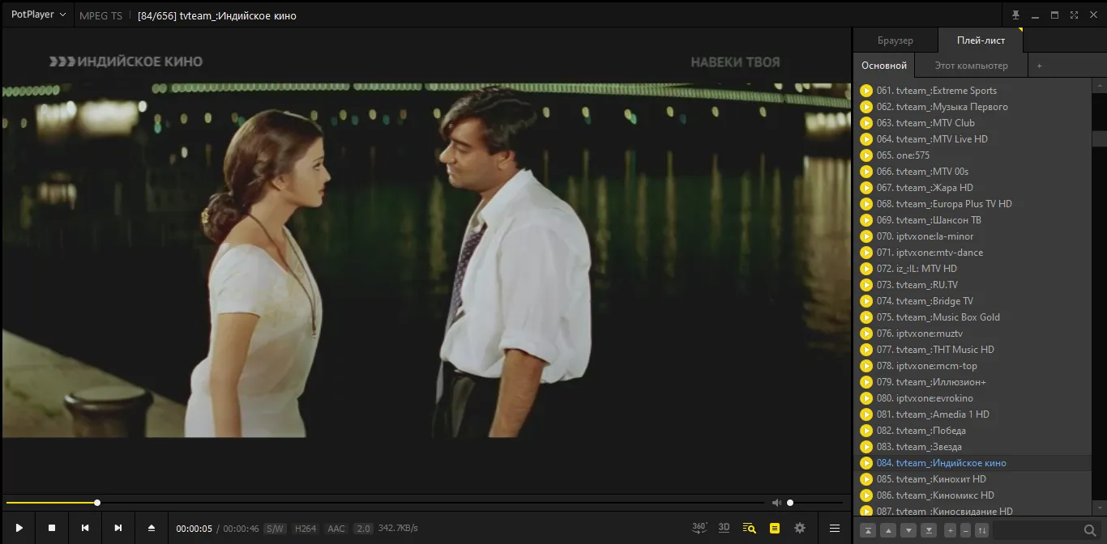Click the playlist search input field

click(x=1037, y=530)
